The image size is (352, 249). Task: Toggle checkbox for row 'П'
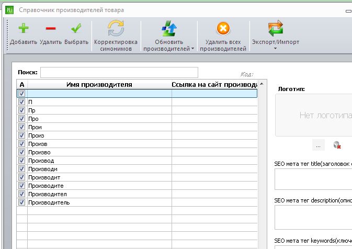click(x=21, y=101)
